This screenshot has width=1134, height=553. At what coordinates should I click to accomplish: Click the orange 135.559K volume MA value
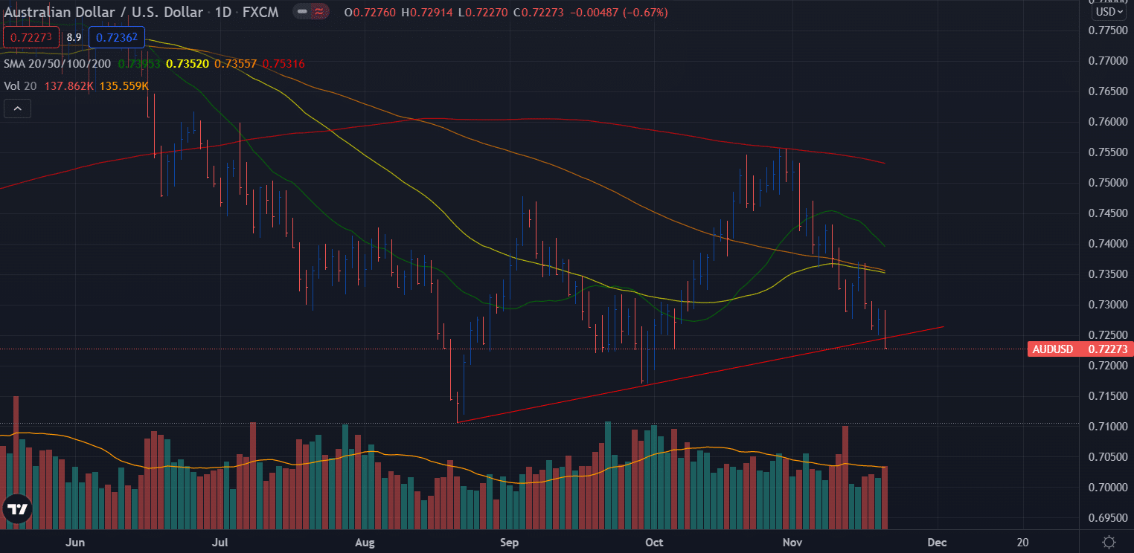click(124, 87)
